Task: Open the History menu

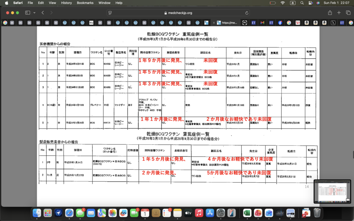Action: [66, 3]
